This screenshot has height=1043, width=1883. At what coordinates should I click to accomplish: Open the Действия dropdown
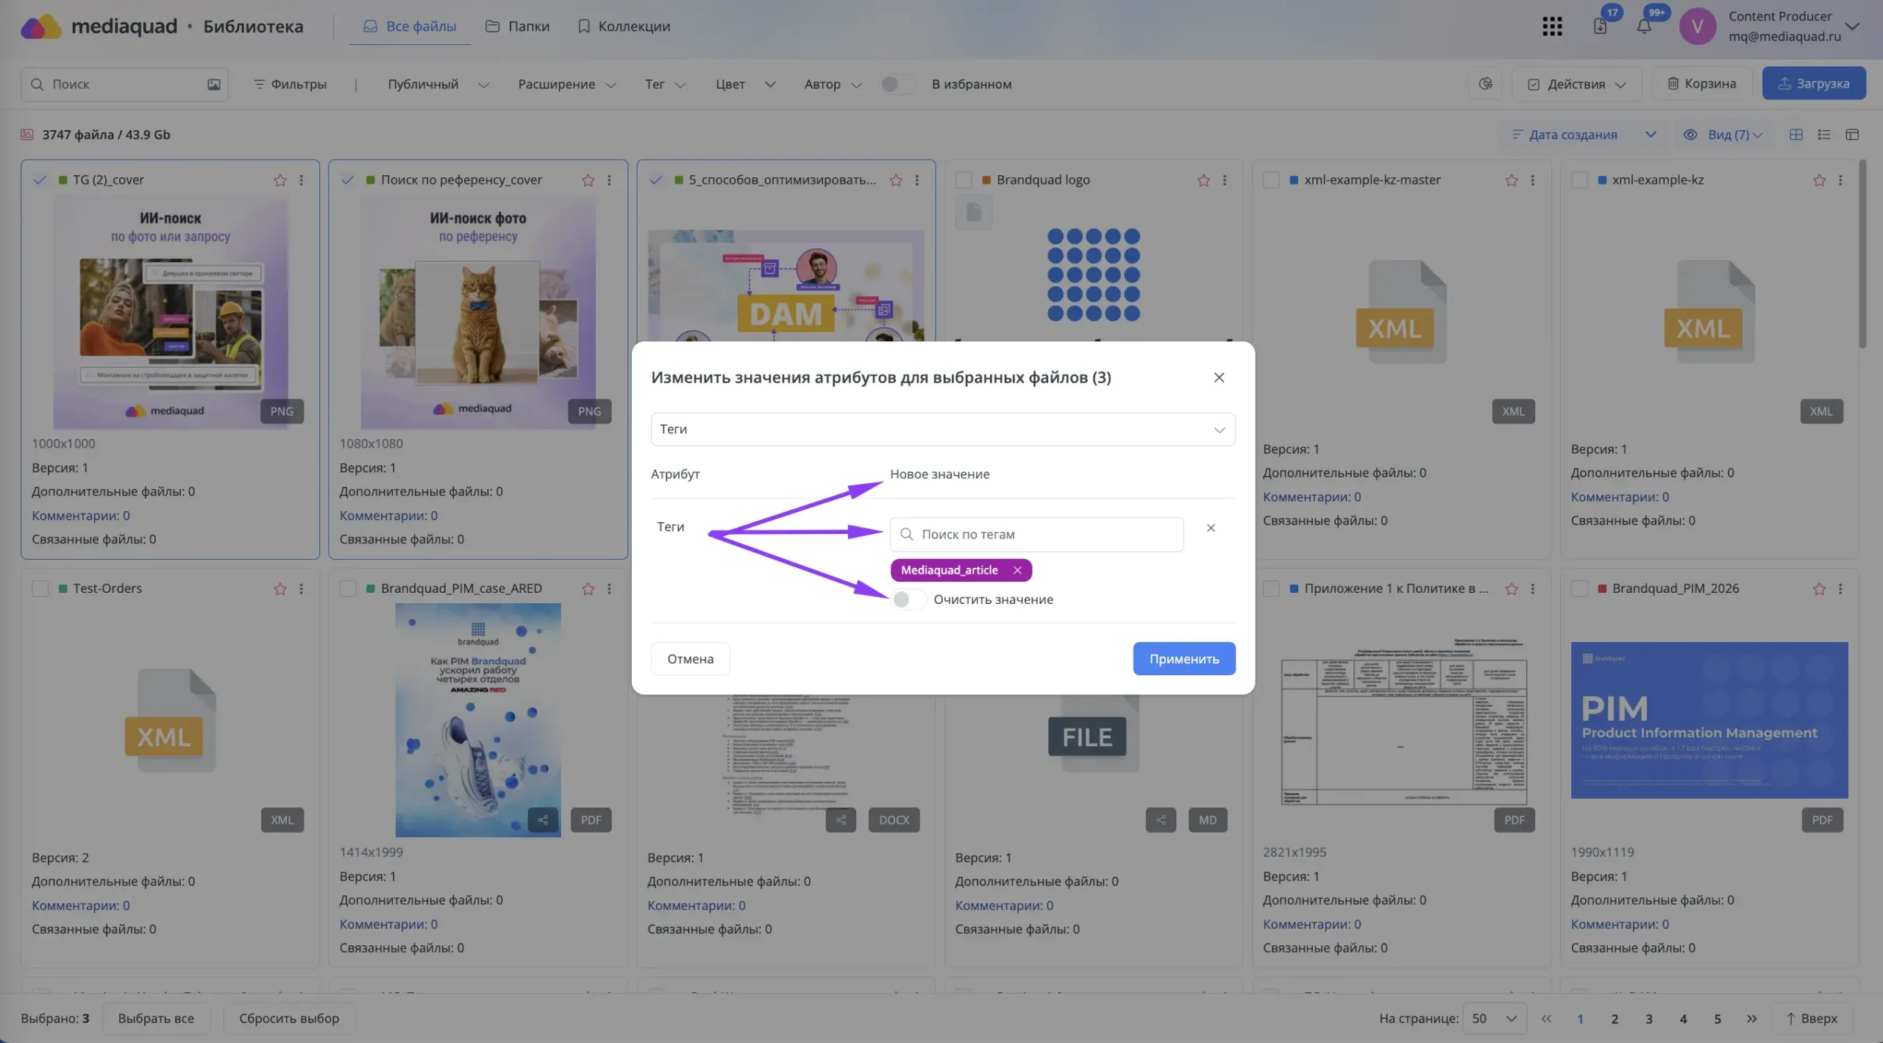tap(1576, 84)
